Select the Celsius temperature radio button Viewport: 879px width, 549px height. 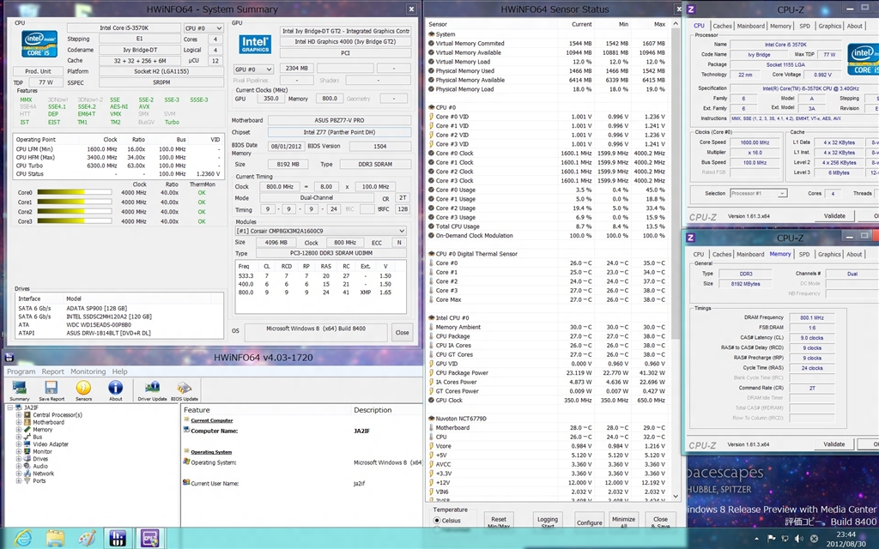tap(437, 520)
